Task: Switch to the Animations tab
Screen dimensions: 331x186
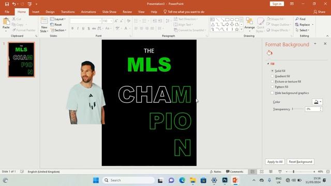Action: (x=88, y=12)
